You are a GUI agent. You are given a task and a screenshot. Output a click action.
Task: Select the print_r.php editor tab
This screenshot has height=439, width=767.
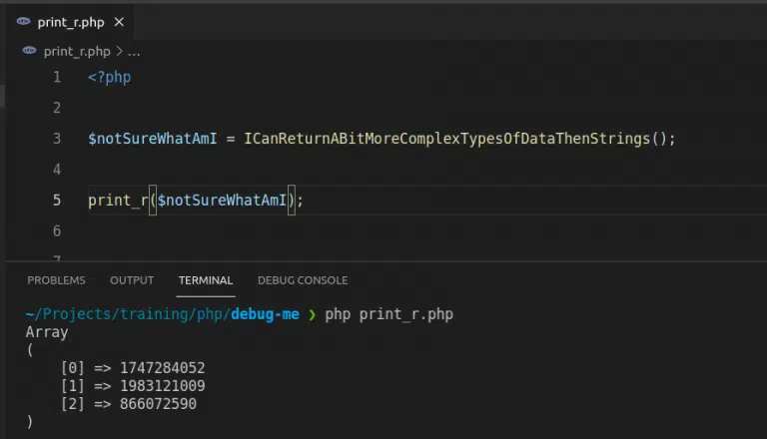tap(70, 22)
